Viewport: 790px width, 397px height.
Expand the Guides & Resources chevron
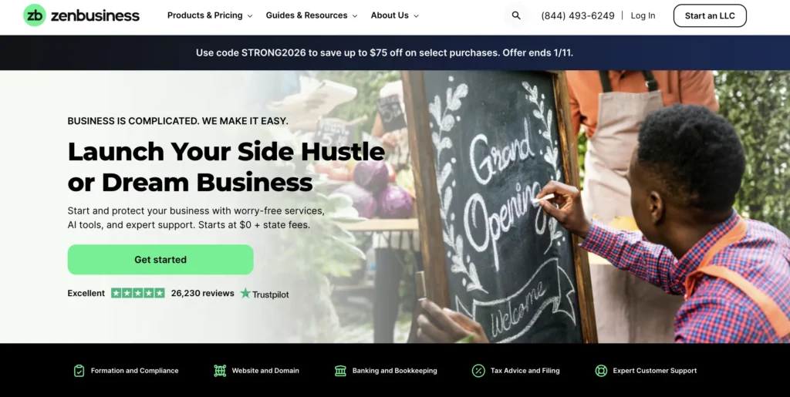(355, 16)
